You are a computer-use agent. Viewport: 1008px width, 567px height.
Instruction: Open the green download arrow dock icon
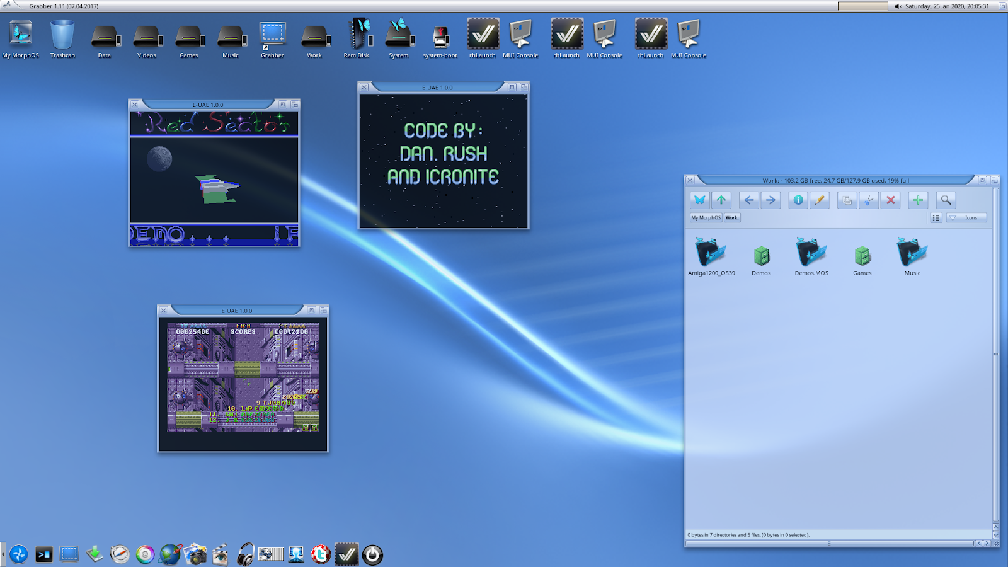pos(94,554)
